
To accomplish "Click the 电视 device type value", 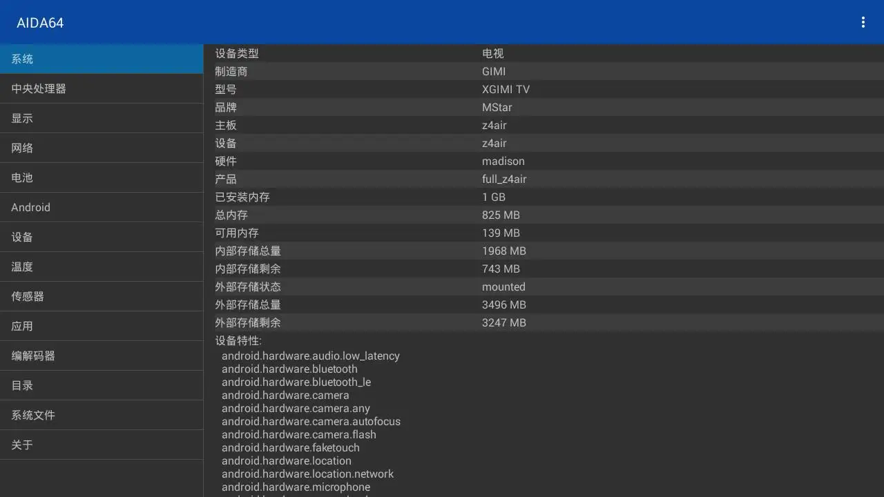I will click(493, 53).
